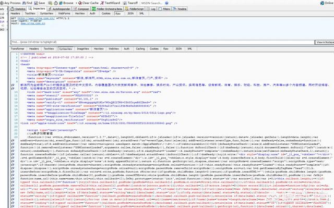This screenshot has width=334, height=208.
Task: Click the request Find text box
Action: pyautogui.click(x=162, y=42)
